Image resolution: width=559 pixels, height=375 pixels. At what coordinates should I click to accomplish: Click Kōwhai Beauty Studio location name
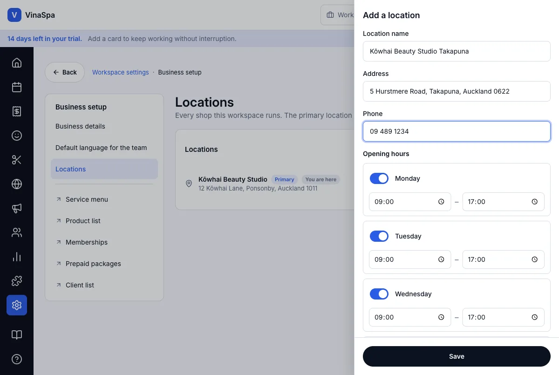233,179
